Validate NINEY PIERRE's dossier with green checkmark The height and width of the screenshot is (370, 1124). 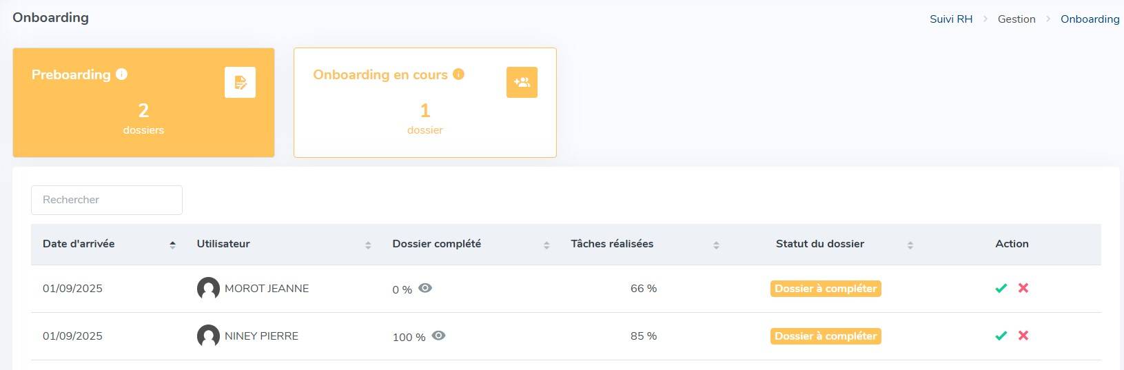click(1001, 336)
